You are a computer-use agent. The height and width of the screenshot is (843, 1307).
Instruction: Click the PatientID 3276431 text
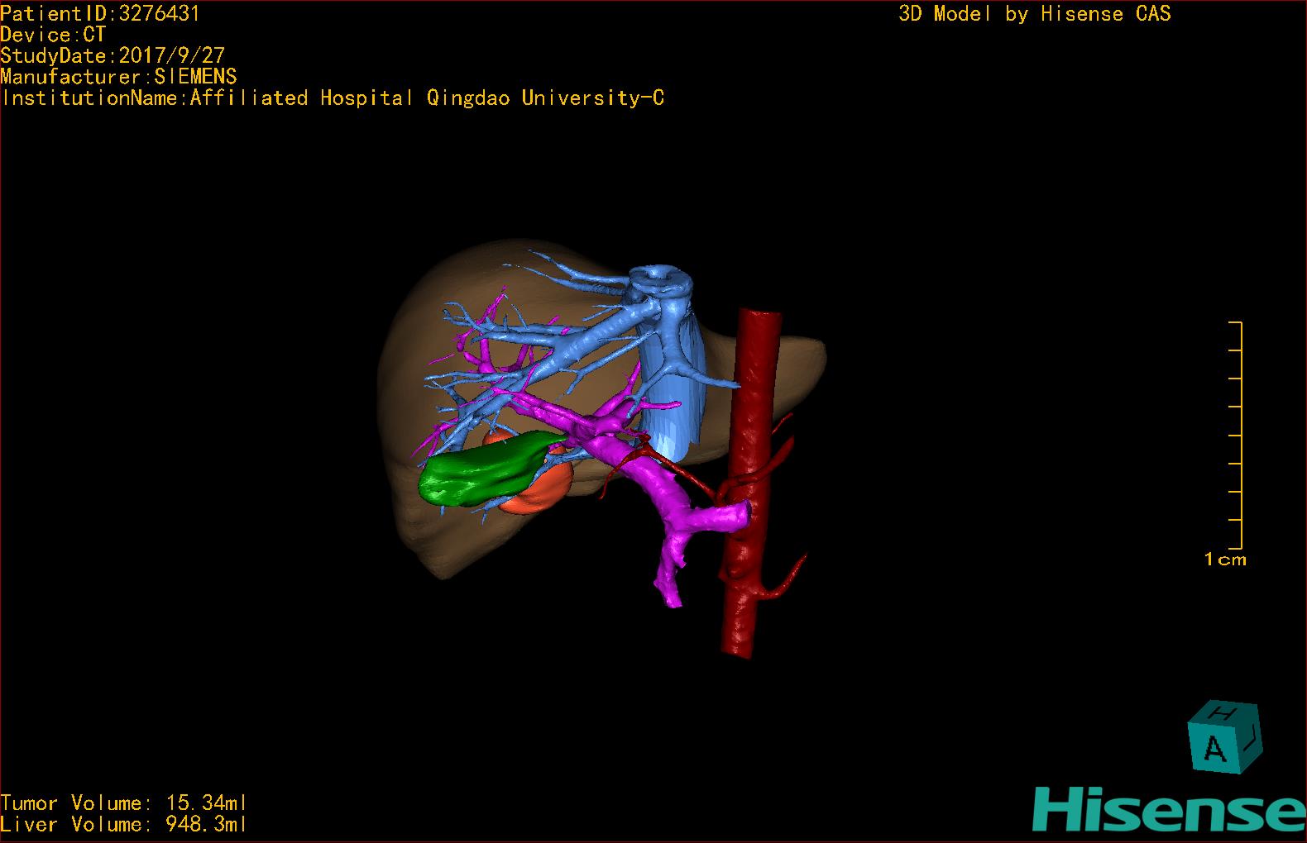pyautogui.click(x=99, y=13)
